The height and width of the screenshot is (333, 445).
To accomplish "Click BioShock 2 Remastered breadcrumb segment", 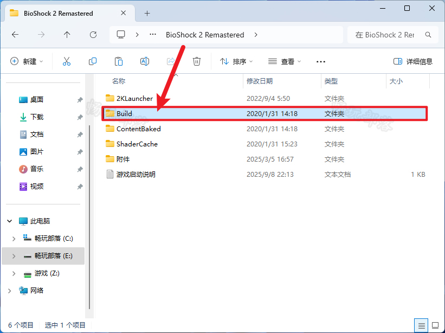I will point(205,35).
